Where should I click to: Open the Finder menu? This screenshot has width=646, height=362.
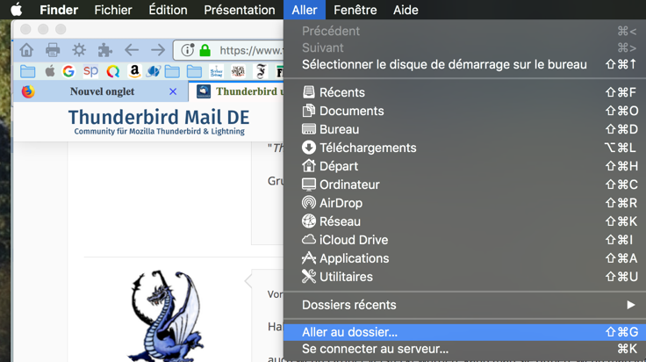point(59,10)
